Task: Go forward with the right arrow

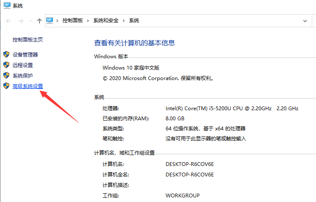Action: 21,21
